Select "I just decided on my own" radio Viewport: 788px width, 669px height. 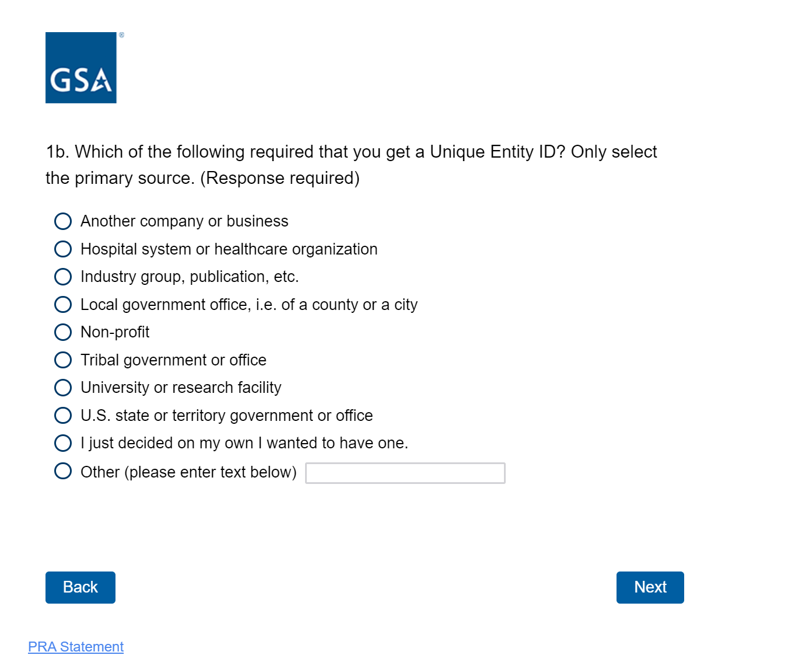(x=63, y=443)
